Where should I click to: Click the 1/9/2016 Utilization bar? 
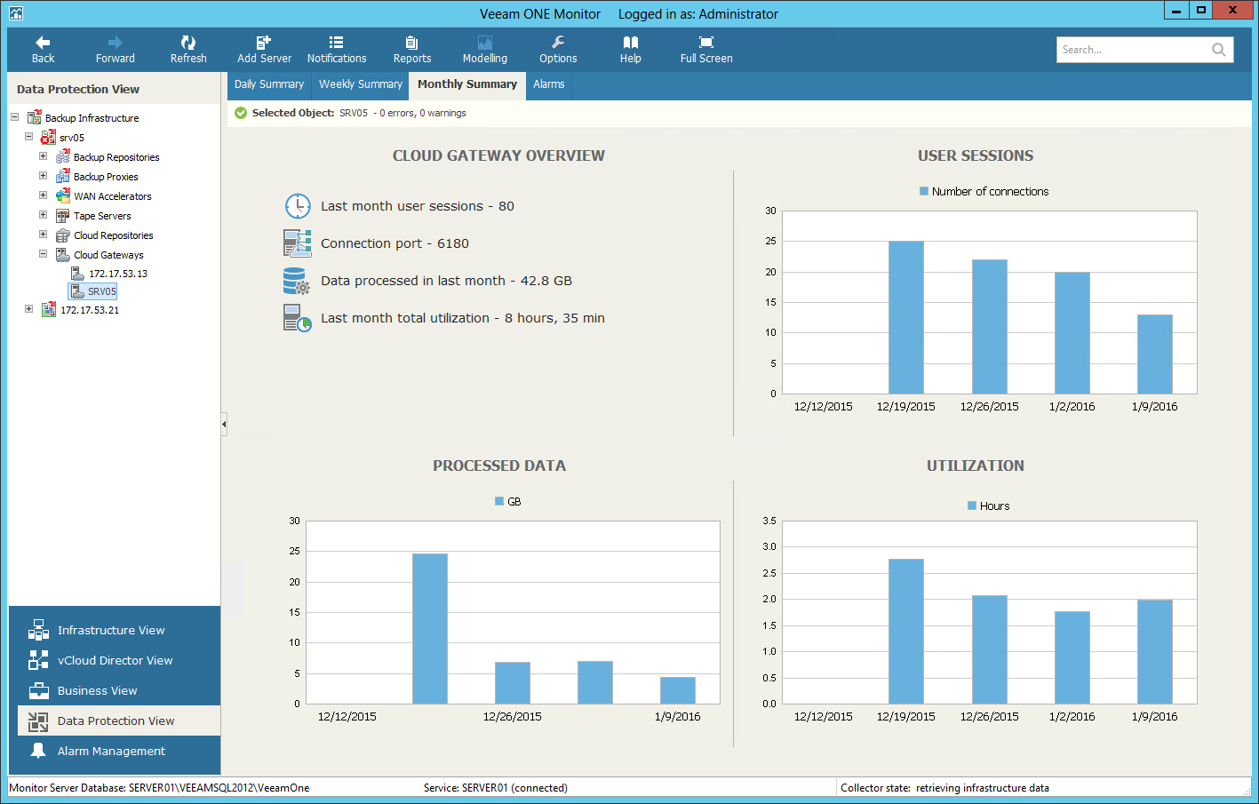click(x=1155, y=651)
